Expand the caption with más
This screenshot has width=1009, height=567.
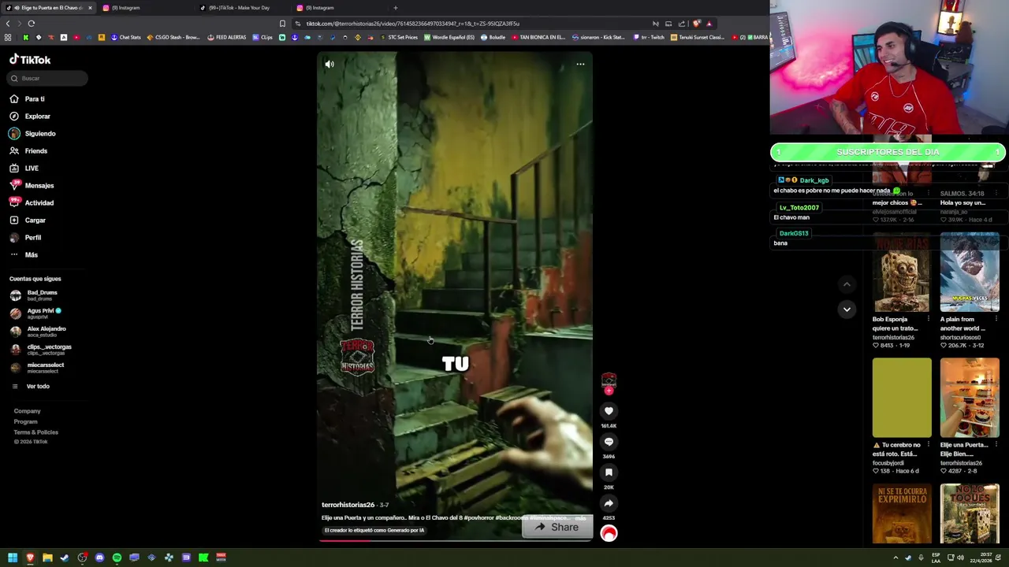coord(581,518)
